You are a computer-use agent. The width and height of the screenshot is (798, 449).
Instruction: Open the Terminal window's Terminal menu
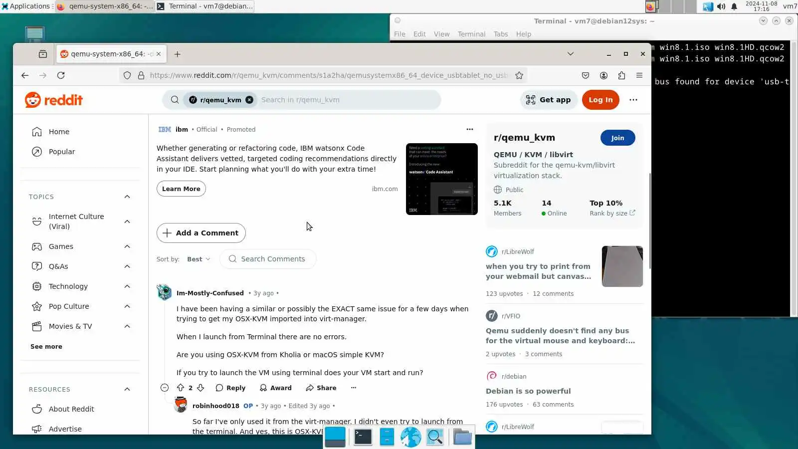471,34
